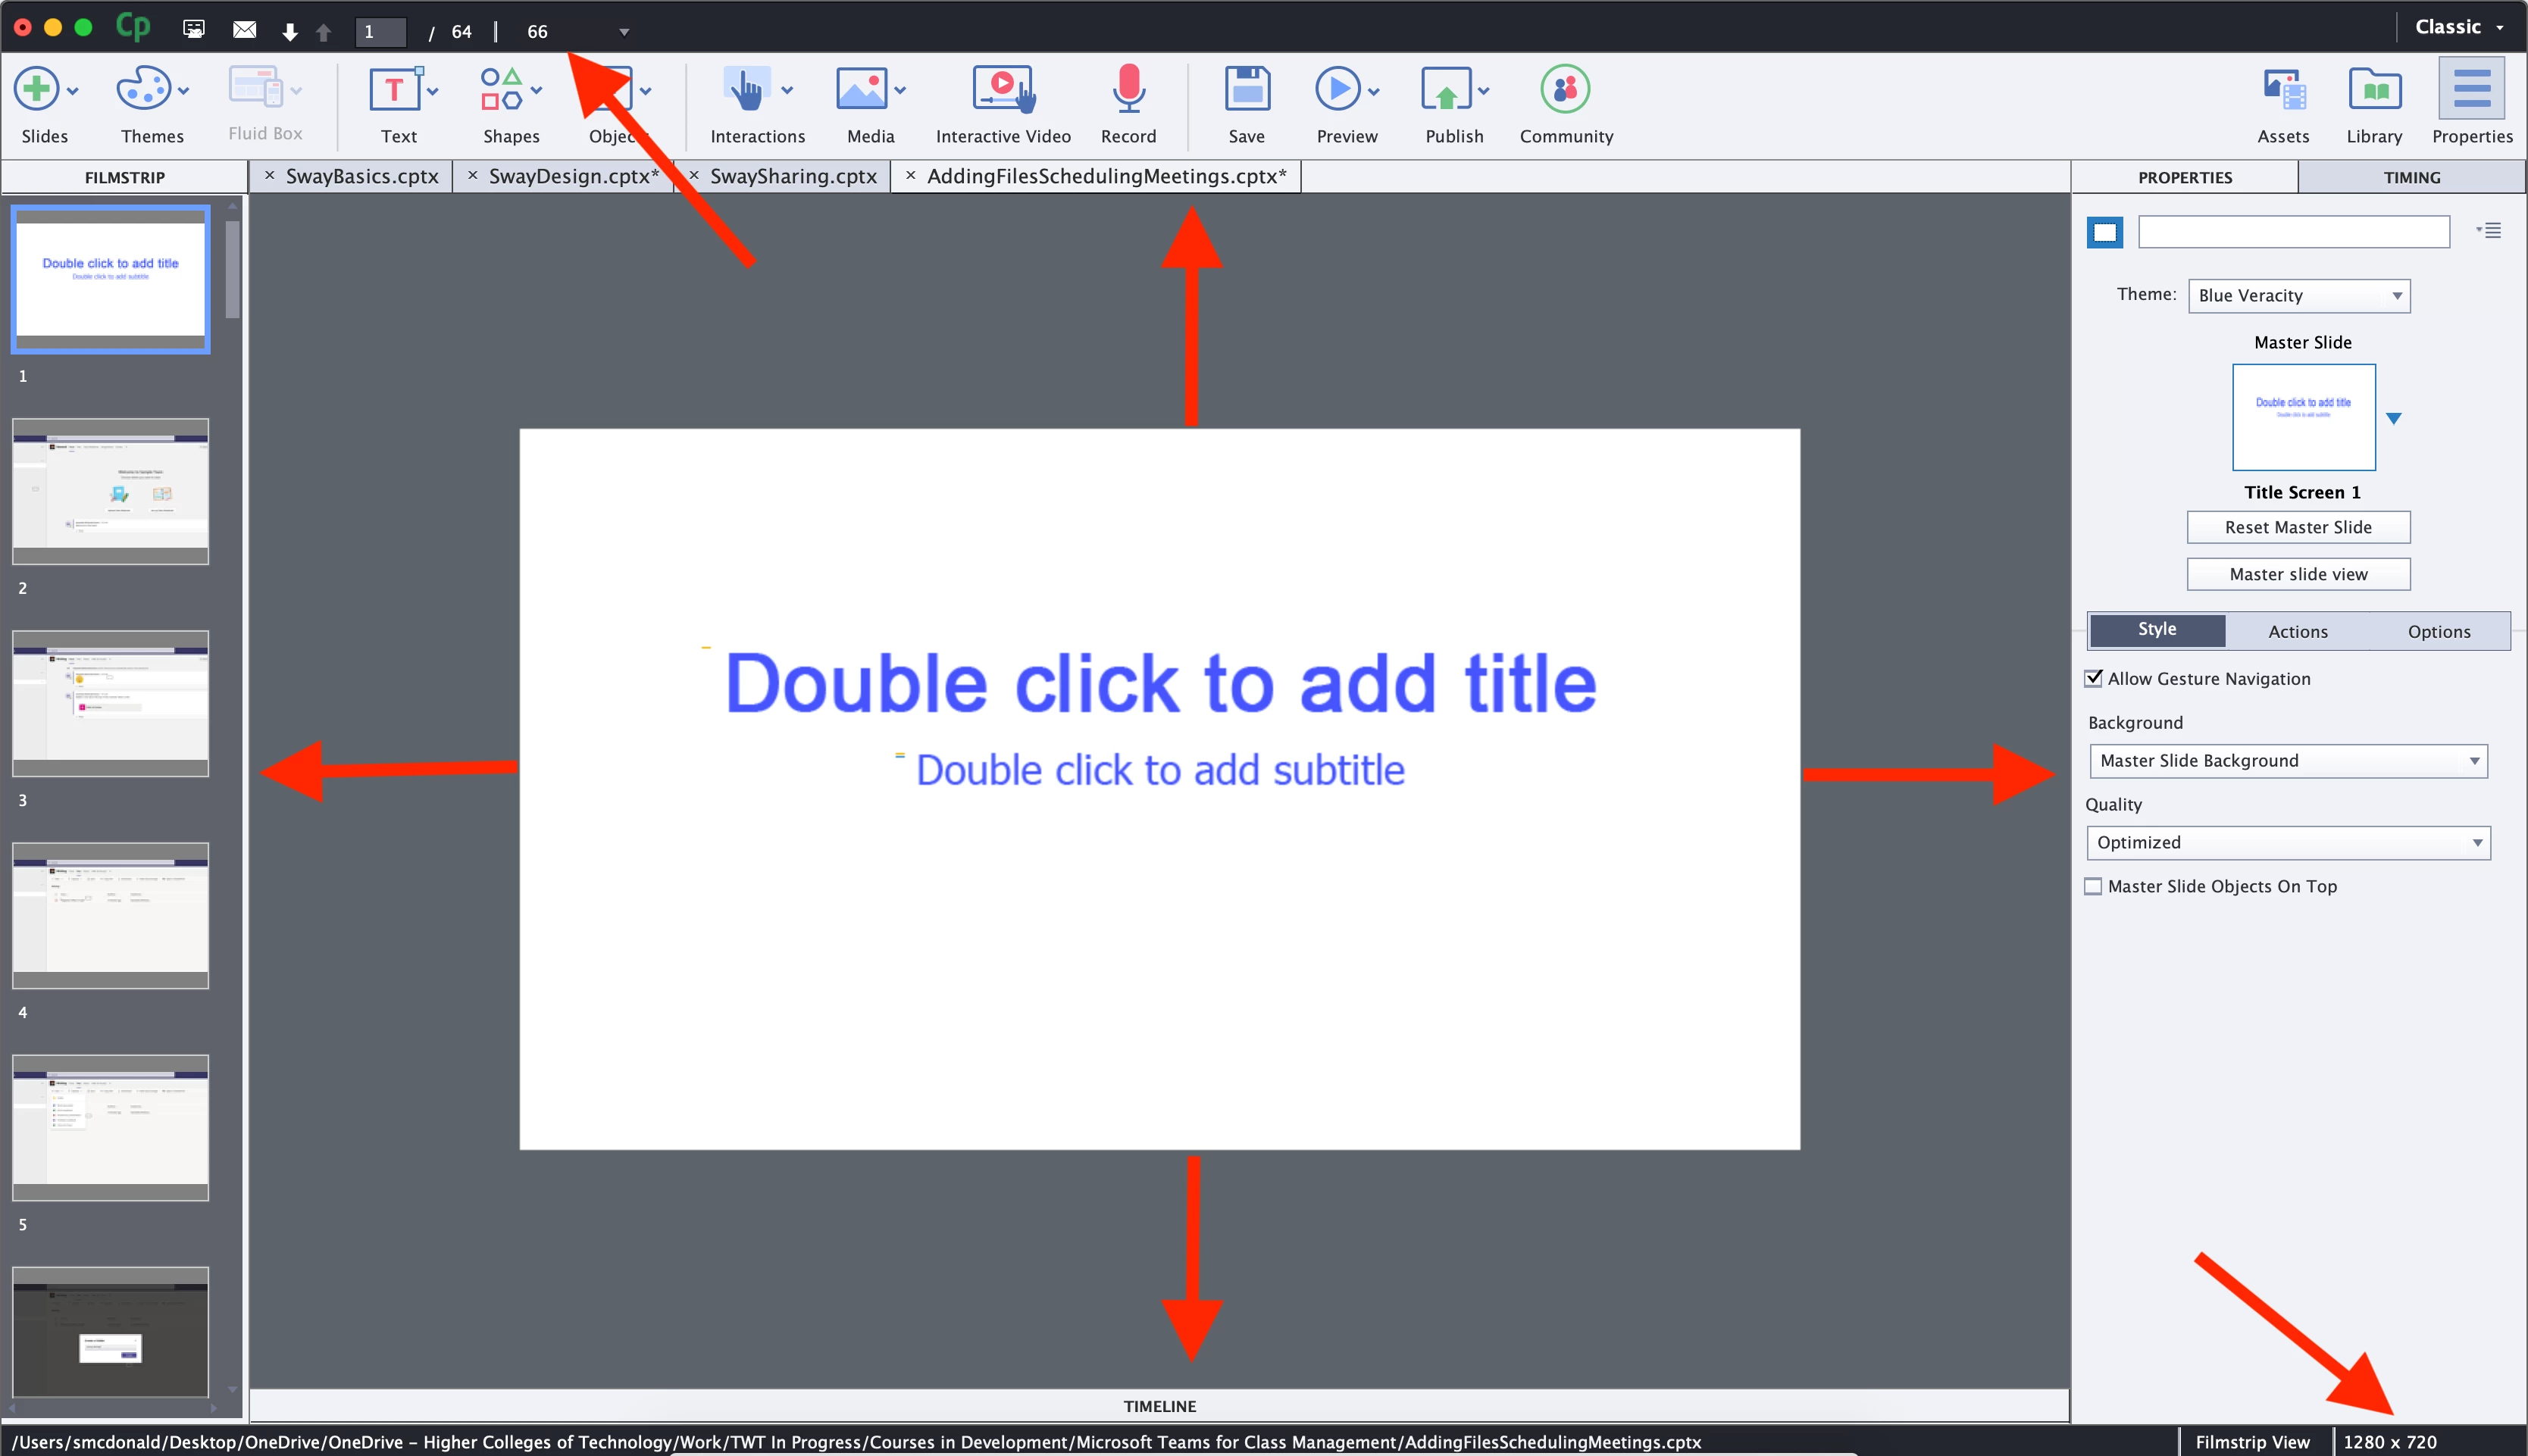Click the Interactions hand icon

tap(746, 89)
